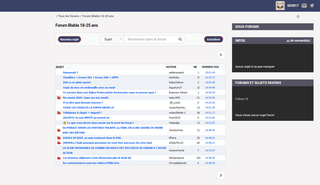Open 'Fallout 76' in favorite forums
This screenshot has width=320, height=185.
(242, 99)
